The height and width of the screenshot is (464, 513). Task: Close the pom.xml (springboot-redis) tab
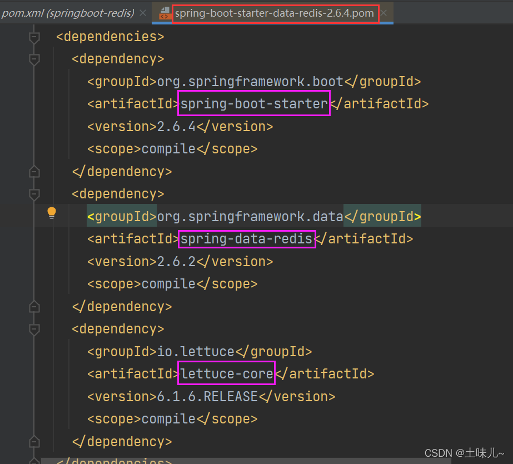click(x=143, y=13)
